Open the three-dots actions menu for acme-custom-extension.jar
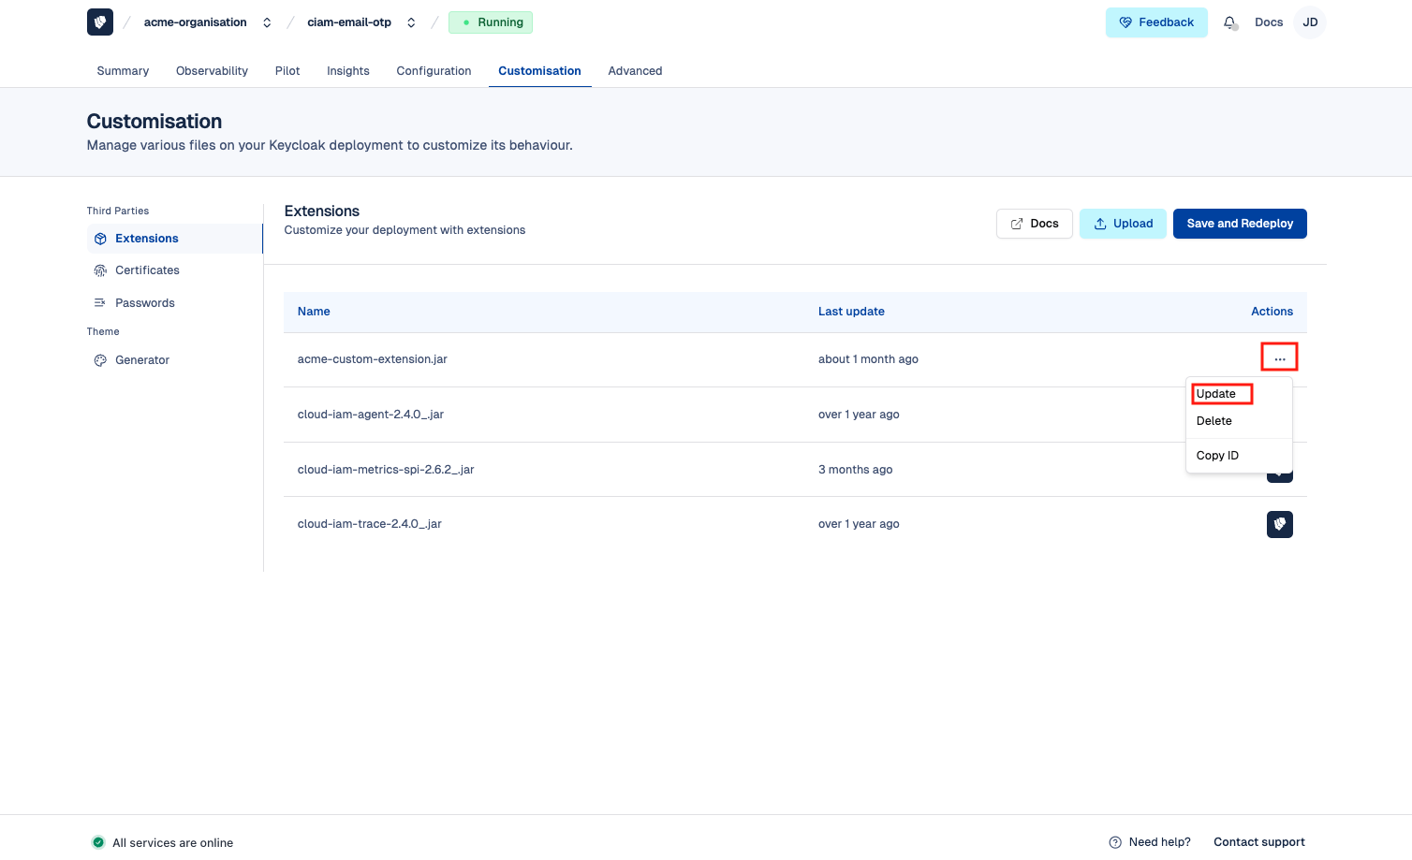The image size is (1412, 860). pos(1279,358)
